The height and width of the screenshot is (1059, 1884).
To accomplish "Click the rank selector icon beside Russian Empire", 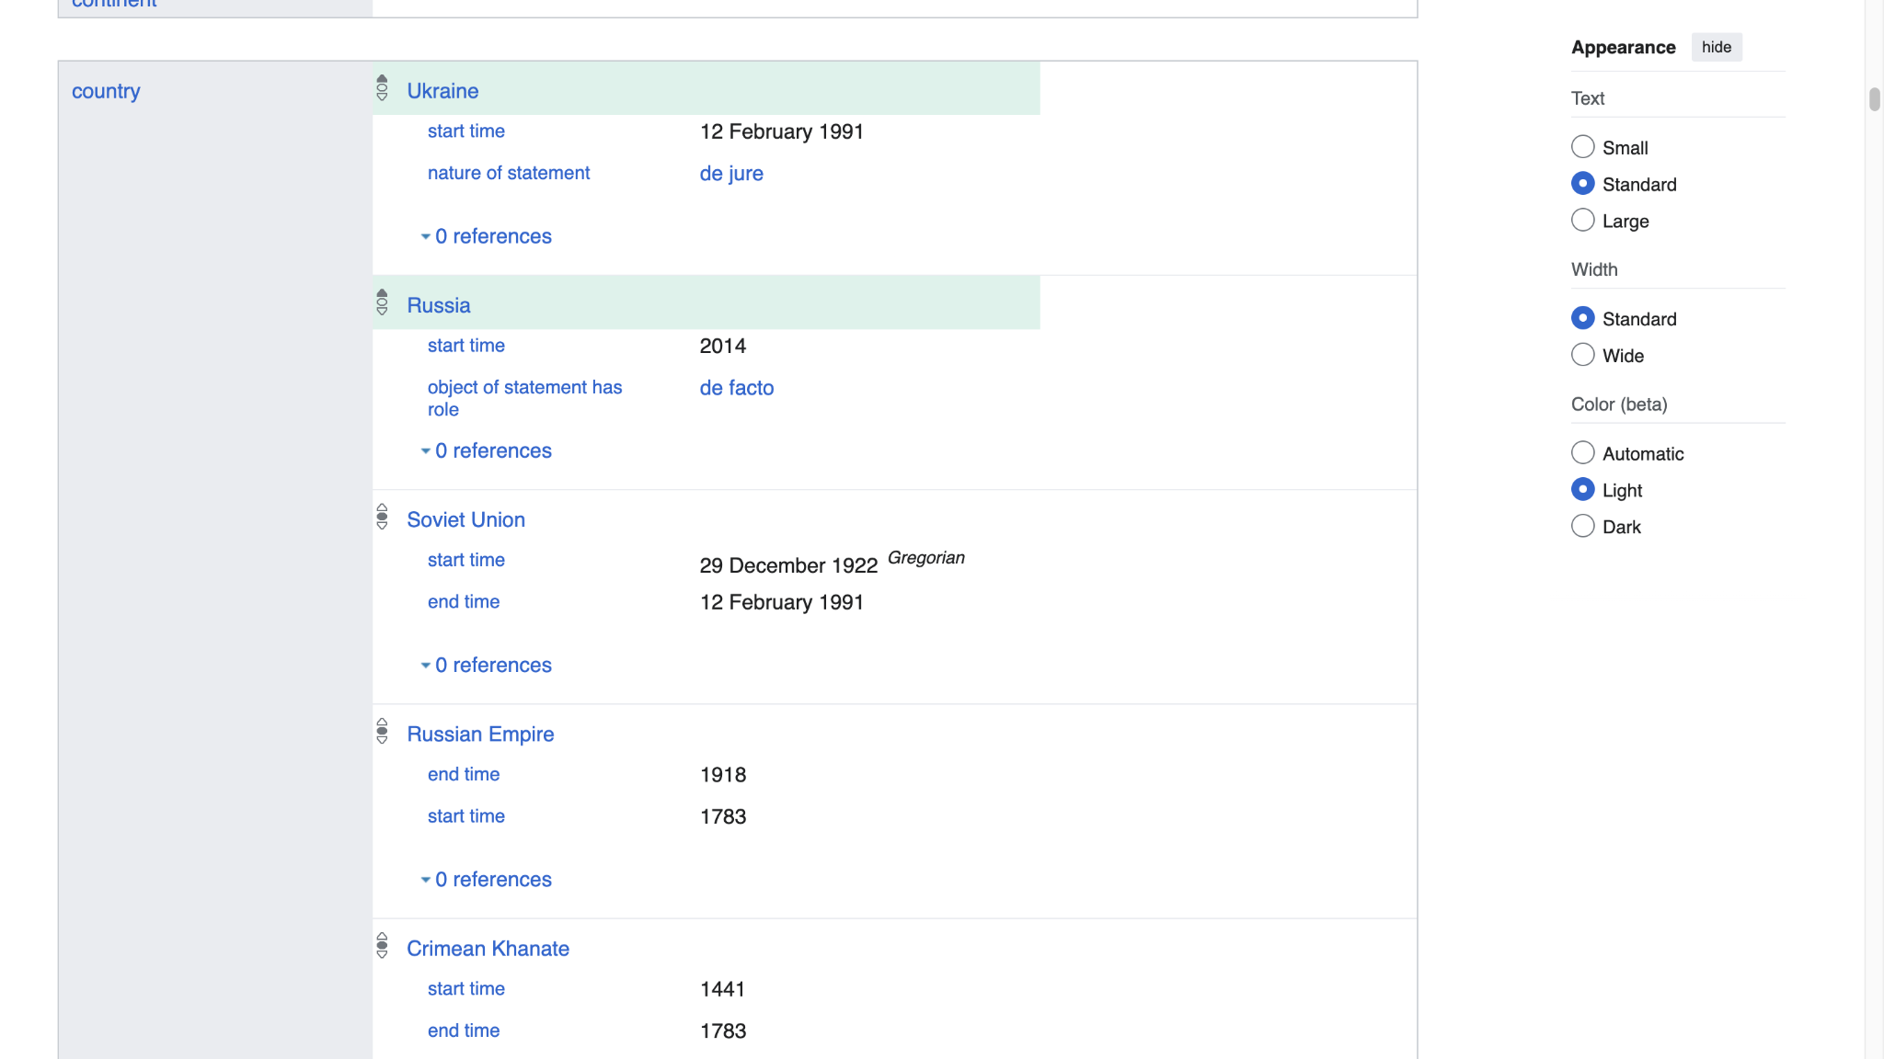I will click(x=382, y=731).
